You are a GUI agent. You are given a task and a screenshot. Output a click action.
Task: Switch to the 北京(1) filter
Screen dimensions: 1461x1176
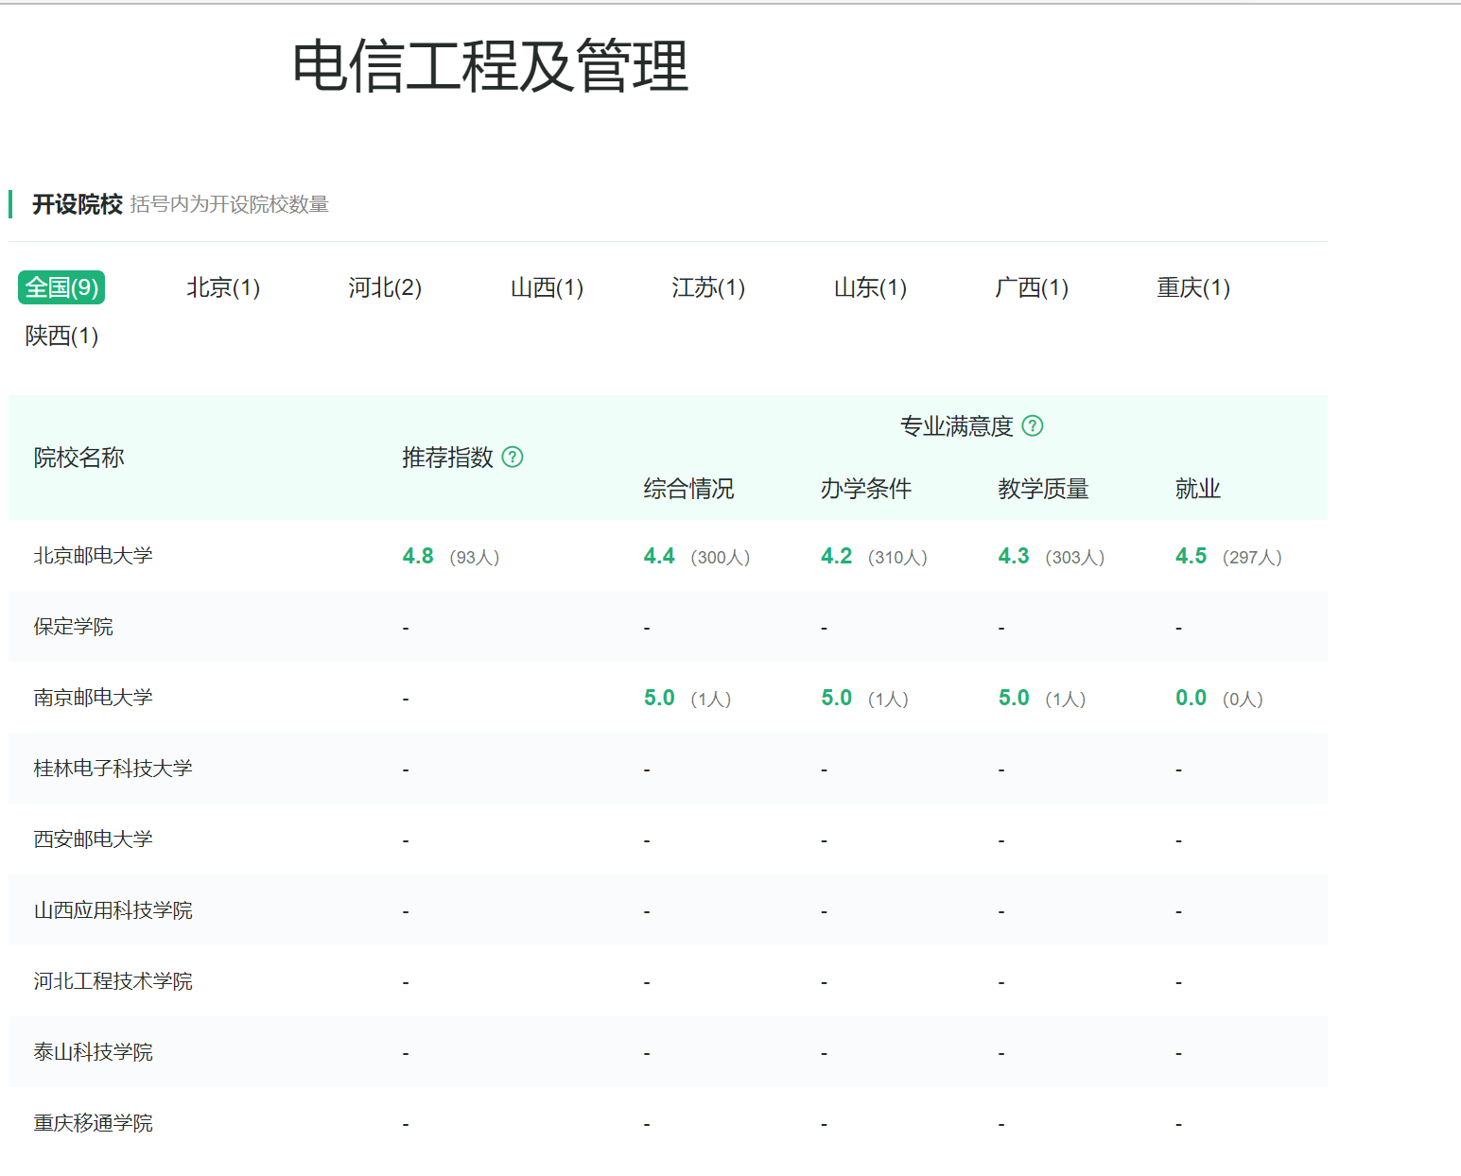point(223,287)
